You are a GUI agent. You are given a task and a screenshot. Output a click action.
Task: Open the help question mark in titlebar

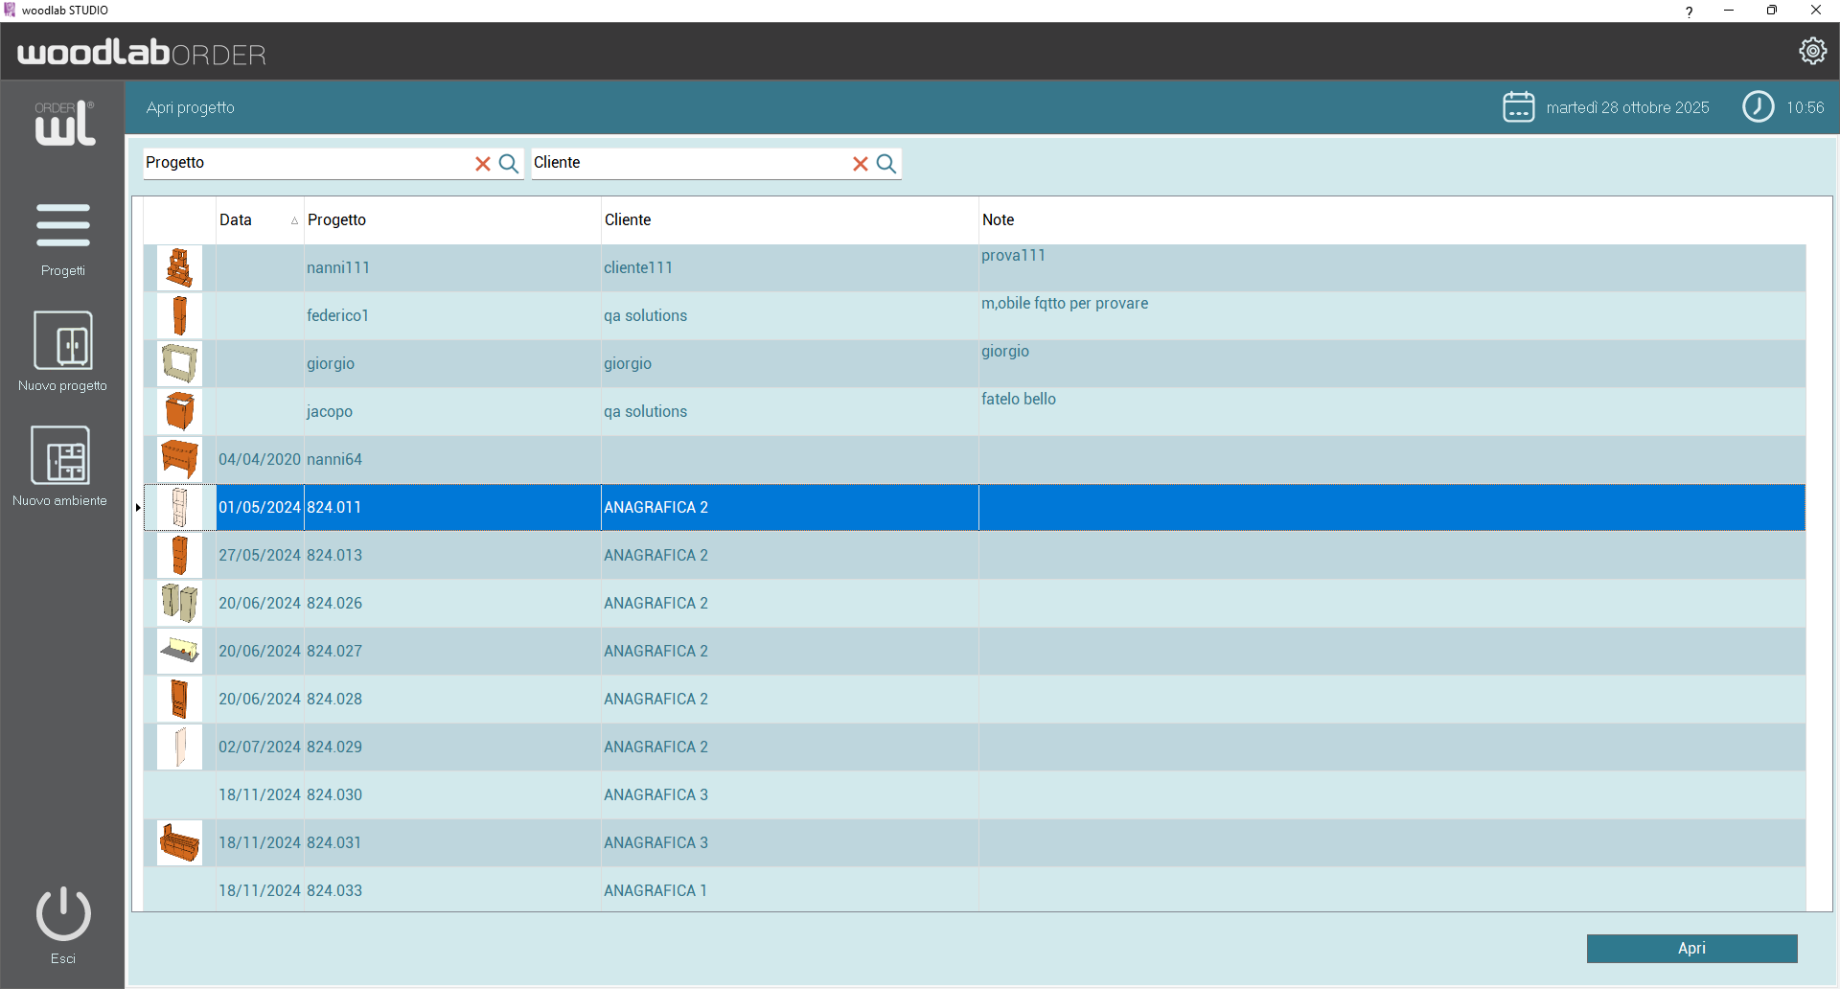coord(1689,11)
